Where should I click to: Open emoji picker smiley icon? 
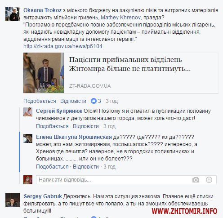pos(209,180)
